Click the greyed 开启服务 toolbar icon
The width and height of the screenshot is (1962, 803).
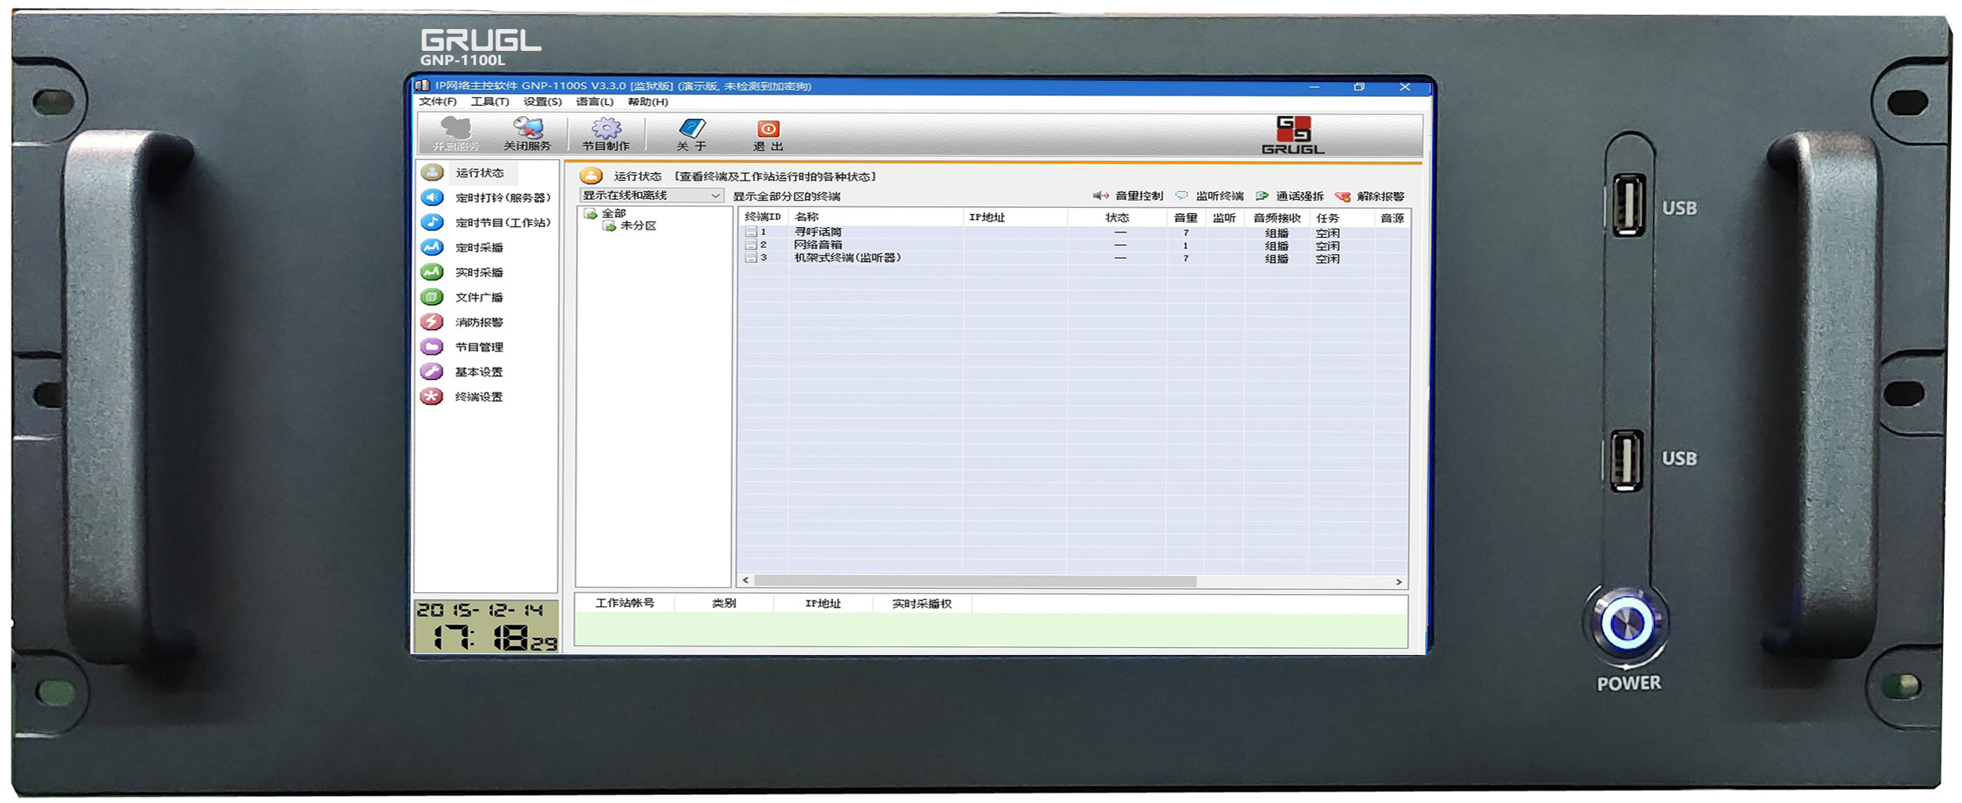click(456, 134)
